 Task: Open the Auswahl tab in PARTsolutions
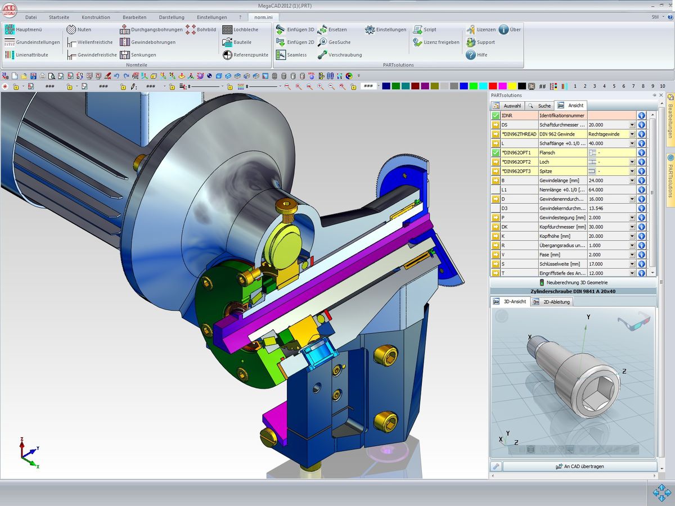[x=507, y=106]
